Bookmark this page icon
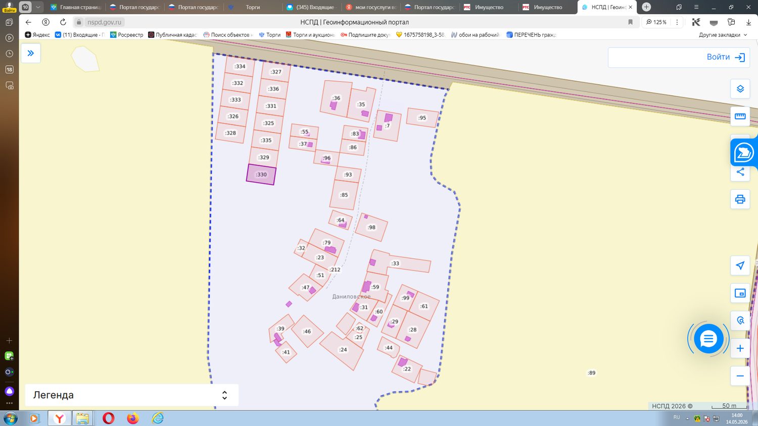The image size is (758, 426). coord(630,22)
